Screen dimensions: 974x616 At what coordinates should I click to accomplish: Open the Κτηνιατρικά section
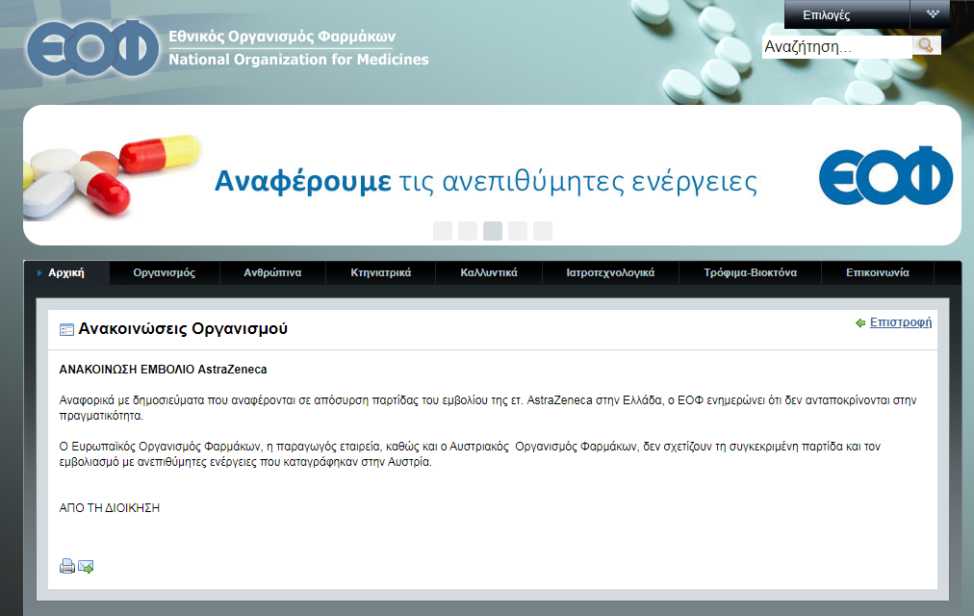coord(381,272)
